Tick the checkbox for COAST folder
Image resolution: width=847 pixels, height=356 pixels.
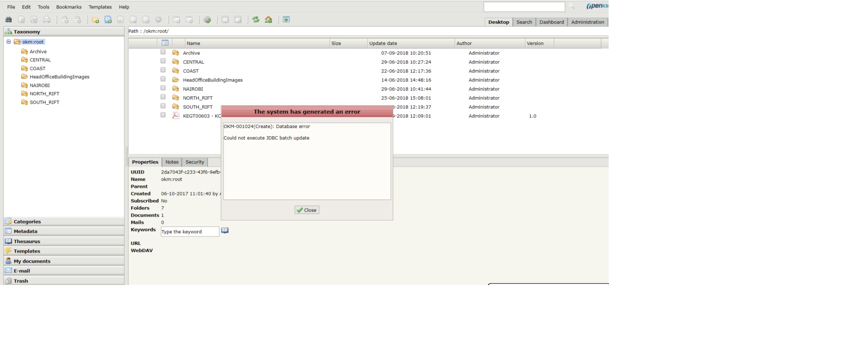[163, 70]
